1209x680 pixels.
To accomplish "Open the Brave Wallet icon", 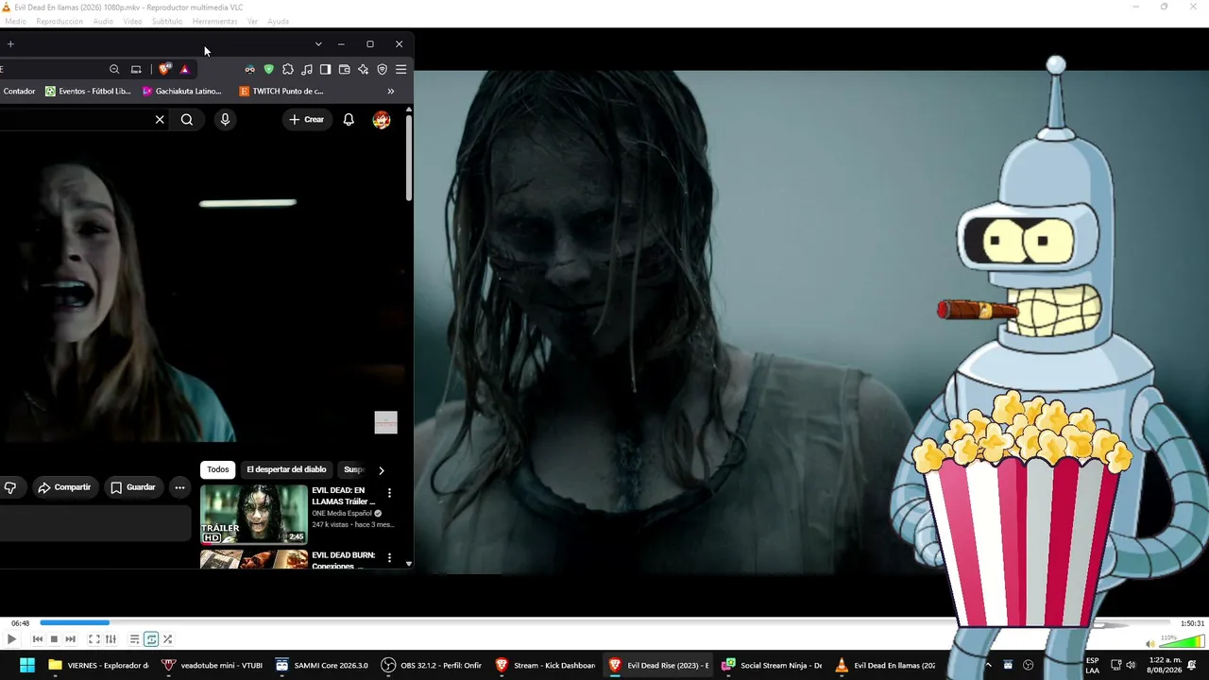I will [x=345, y=69].
